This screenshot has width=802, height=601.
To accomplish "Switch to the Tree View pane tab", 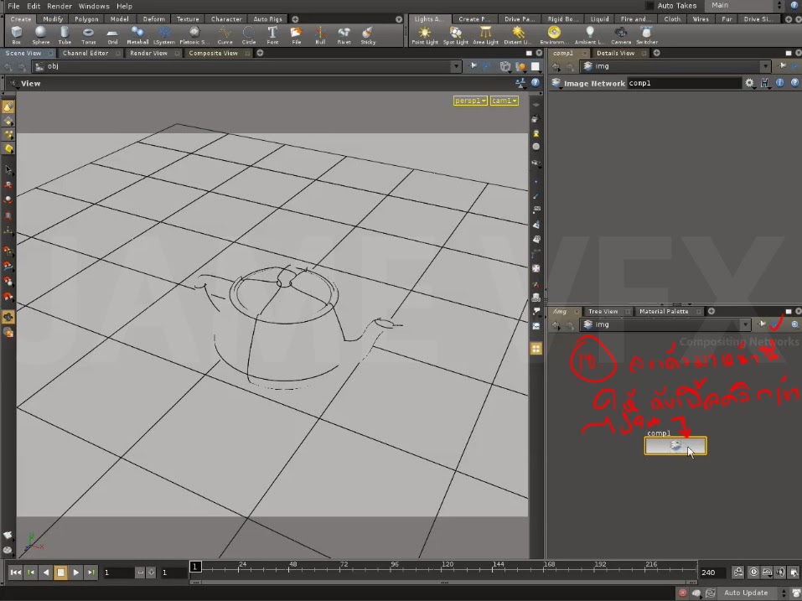I will click(603, 312).
